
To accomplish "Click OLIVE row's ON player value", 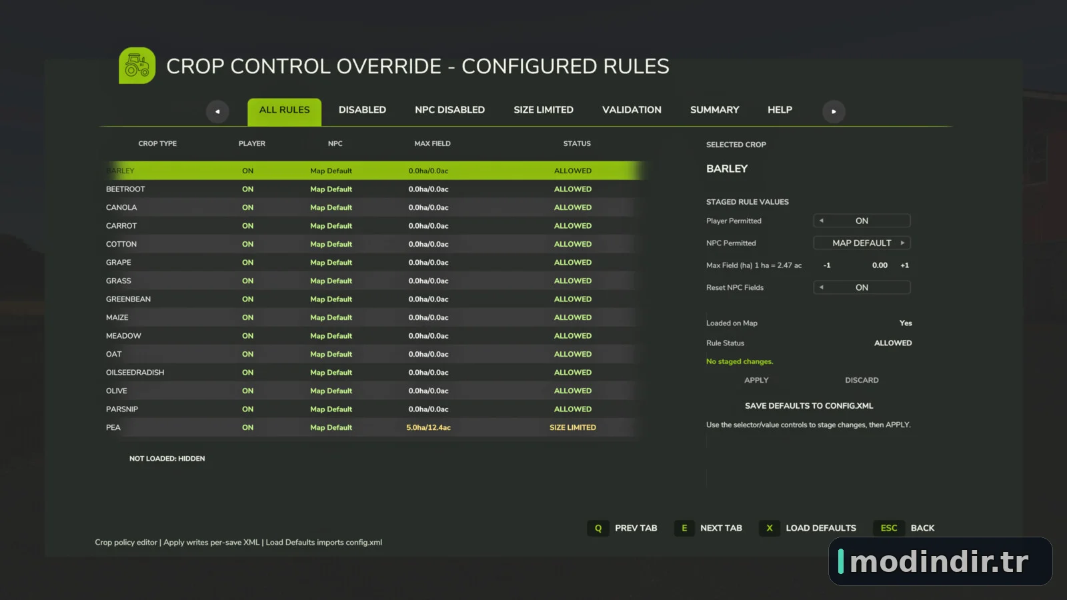I will [247, 391].
